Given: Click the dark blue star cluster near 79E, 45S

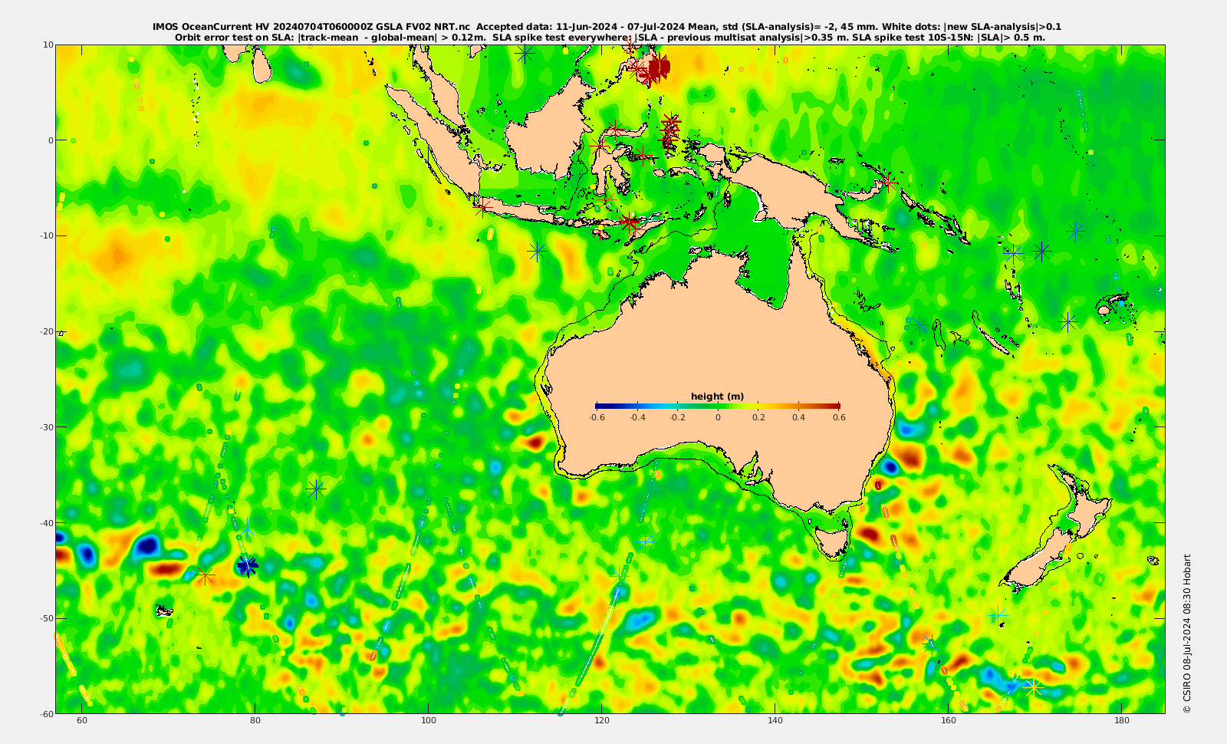Looking at the screenshot, I should tap(247, 567).
